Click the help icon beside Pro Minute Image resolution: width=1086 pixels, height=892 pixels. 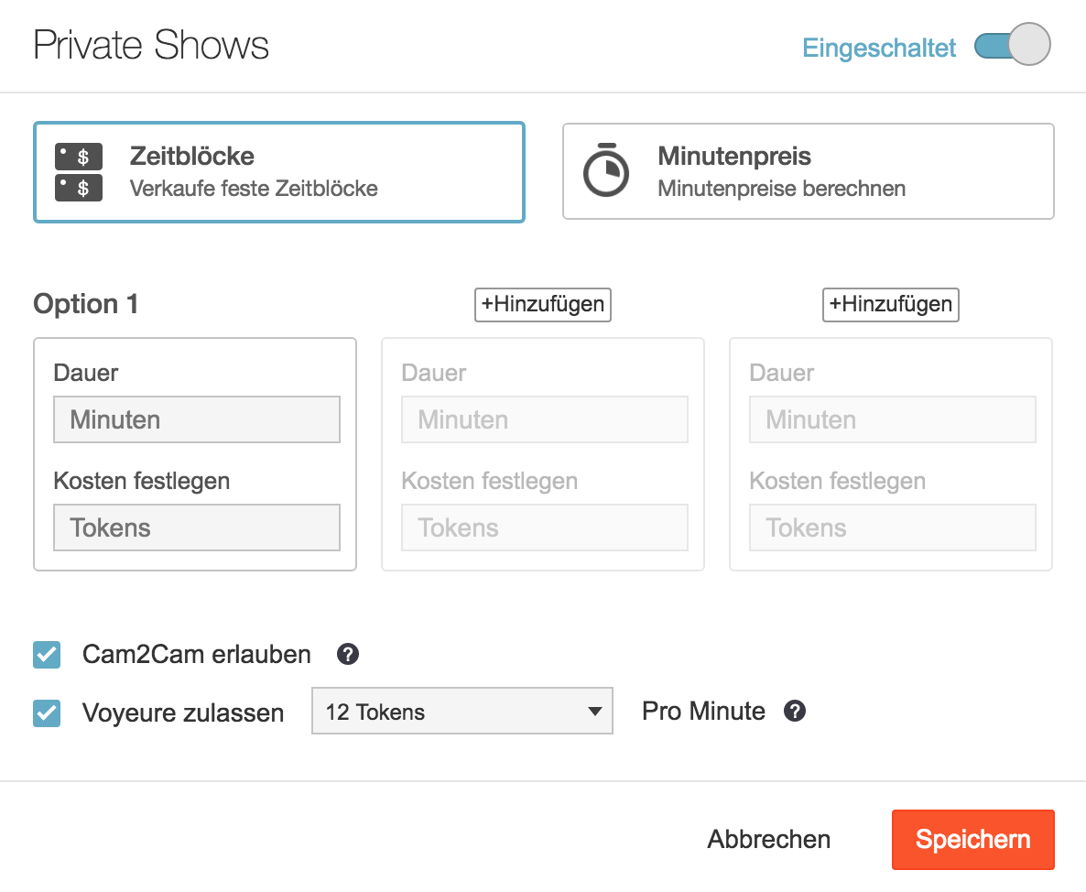tap(796, 712)
